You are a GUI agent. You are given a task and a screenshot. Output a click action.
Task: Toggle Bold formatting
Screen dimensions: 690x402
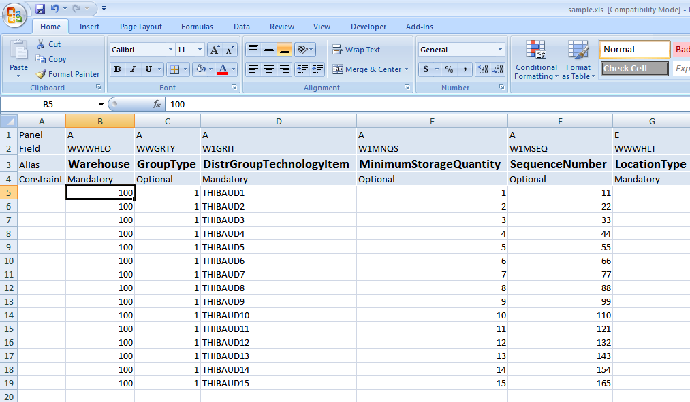pos(117,69)
